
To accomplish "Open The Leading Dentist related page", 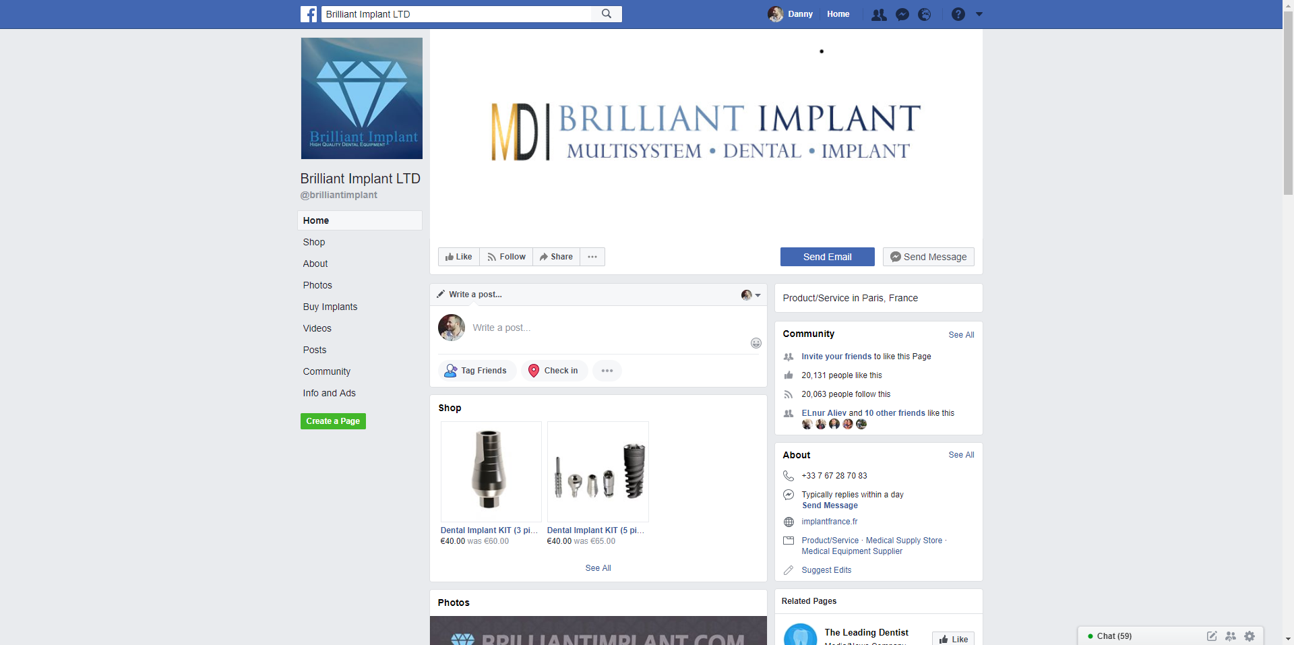I will point(866,632).
